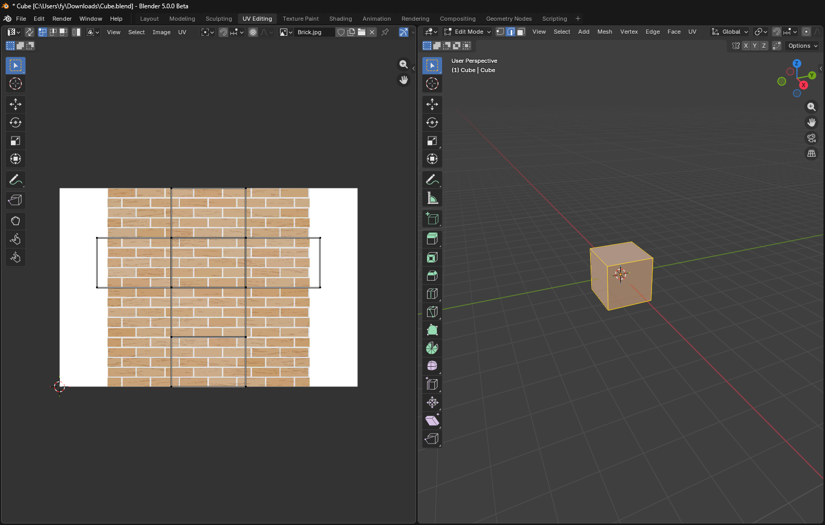The image size is (825, 525).
Task: Enable face select mode in 3D viewport
Action: [x=521, y=32]
